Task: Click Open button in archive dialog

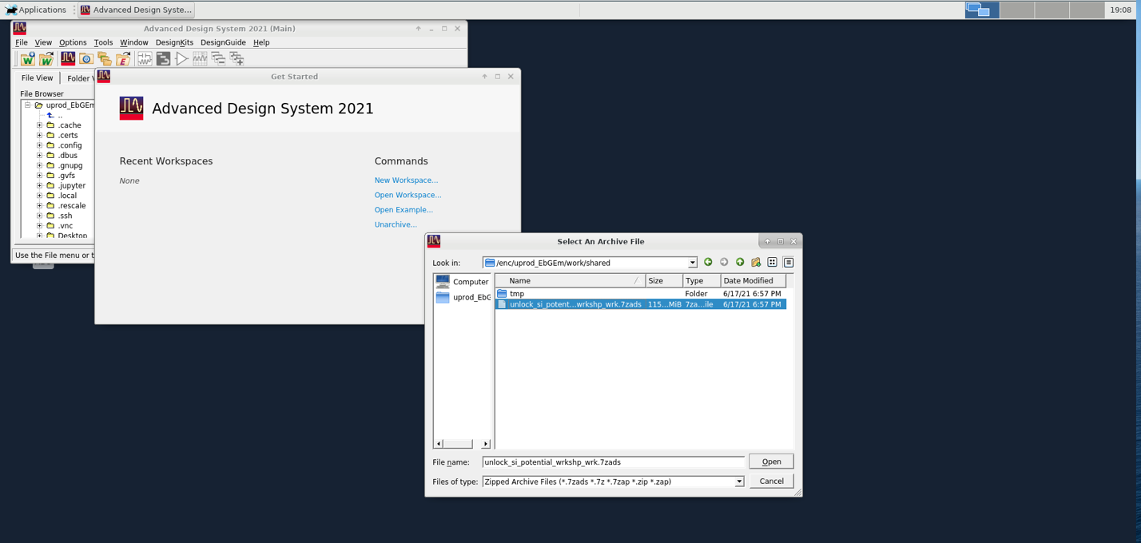Action: (x=771, y=462)
